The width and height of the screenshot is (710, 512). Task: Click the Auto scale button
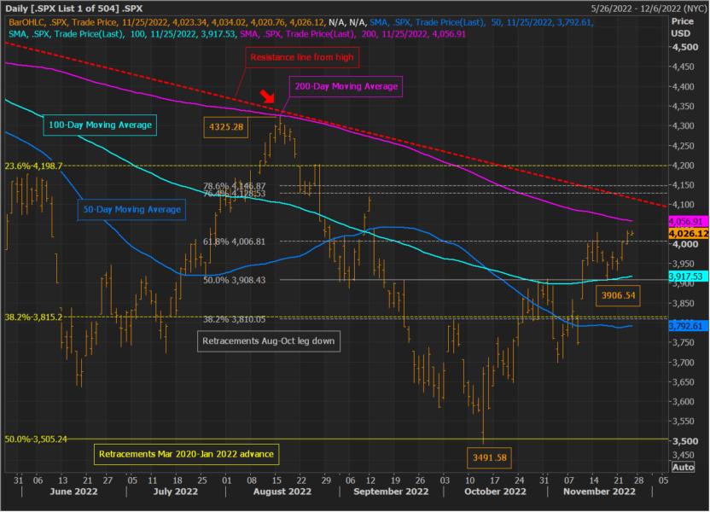pyautogui.click(x=683, y=467)
